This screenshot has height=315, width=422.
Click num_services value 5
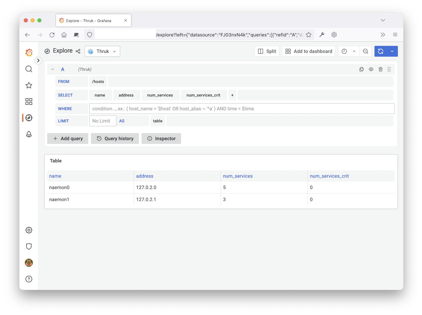click(x=264, y=187)
